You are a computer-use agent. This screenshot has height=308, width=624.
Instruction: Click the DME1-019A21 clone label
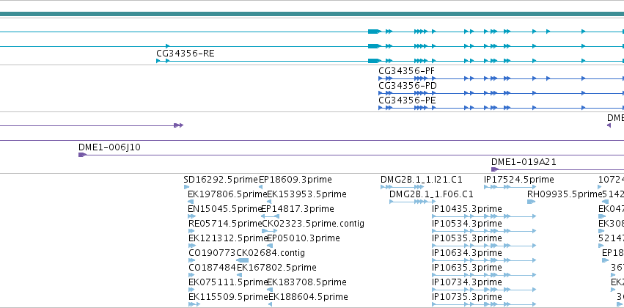[524, 162]
